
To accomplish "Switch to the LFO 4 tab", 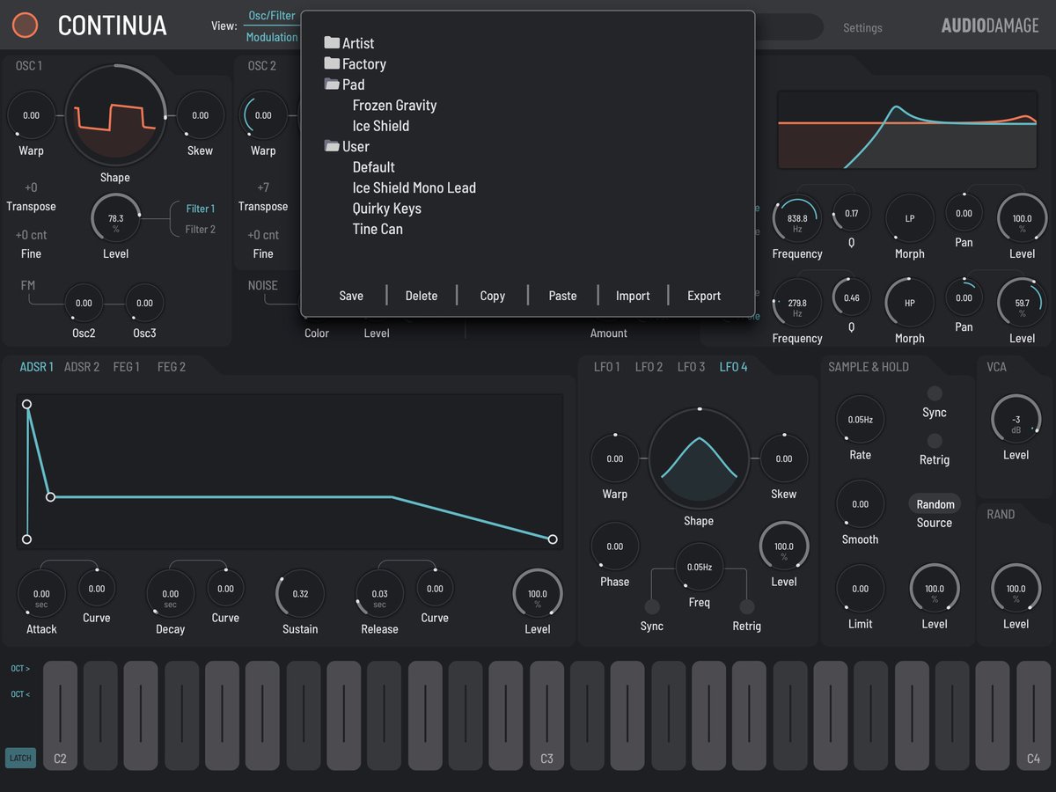I will coord(733,367).
